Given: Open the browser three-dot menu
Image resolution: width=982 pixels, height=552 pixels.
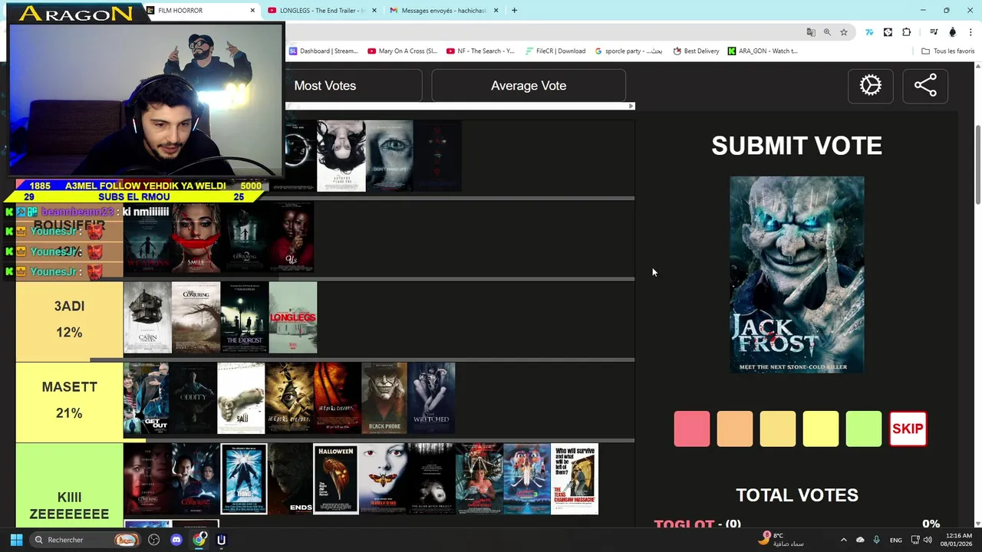Looking at the screenshot, I should [x=970, y=32].
